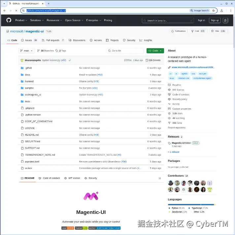Select the Code of conduct README tab
The height and width of the screenshot is (235, 235).
coord(49,178)
